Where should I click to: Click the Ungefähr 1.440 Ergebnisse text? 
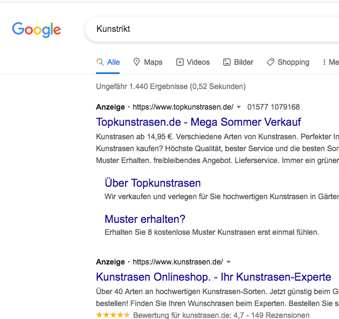(x=171, y=86)
